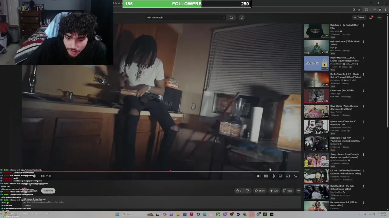Open File Explorer from the taskbar

178,214
